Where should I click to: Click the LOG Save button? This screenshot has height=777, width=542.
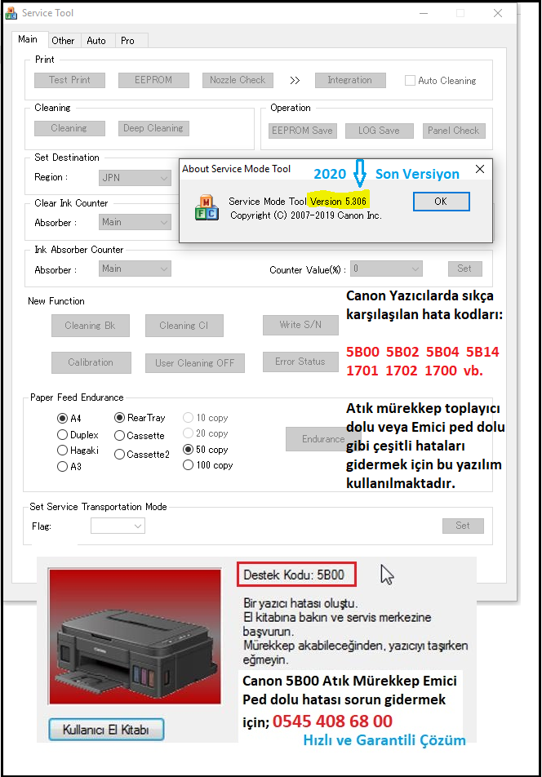pyautogui.click(x=380, y=131)
